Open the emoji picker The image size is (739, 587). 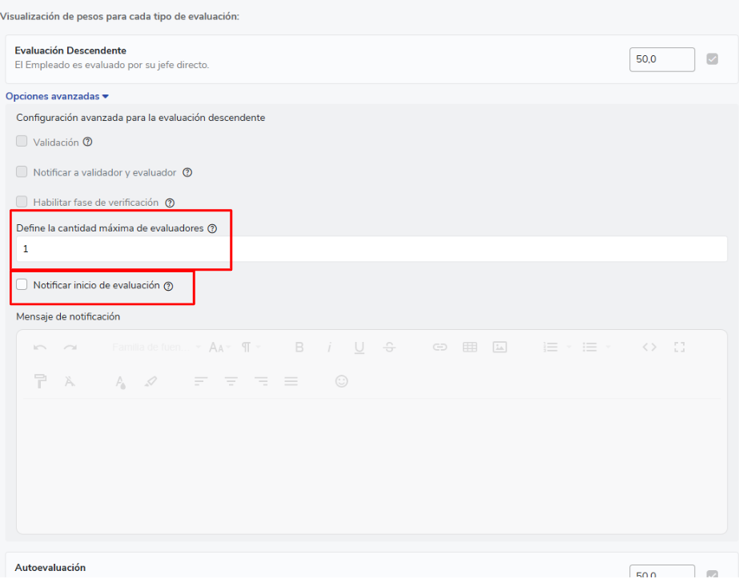[342, 382]
